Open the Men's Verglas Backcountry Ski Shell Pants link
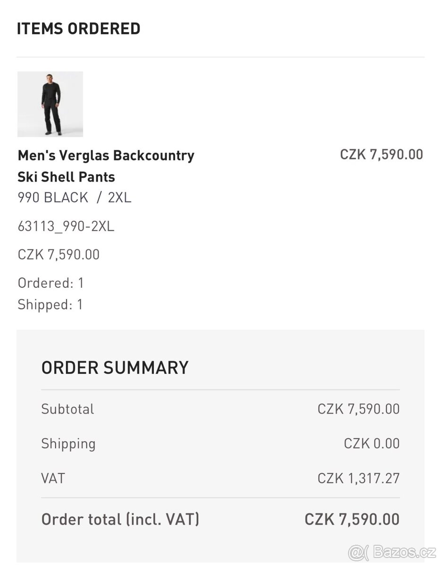Image resolution: width=441 pixels, height=566 pixels. tap(106, 166)
